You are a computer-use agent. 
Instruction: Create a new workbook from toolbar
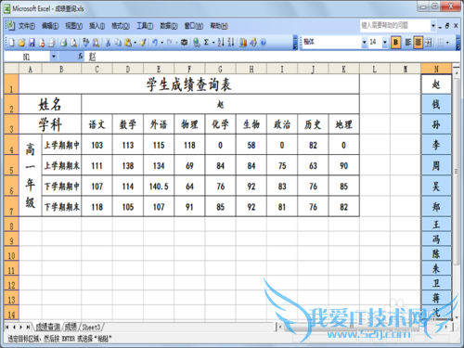[11, 43]
